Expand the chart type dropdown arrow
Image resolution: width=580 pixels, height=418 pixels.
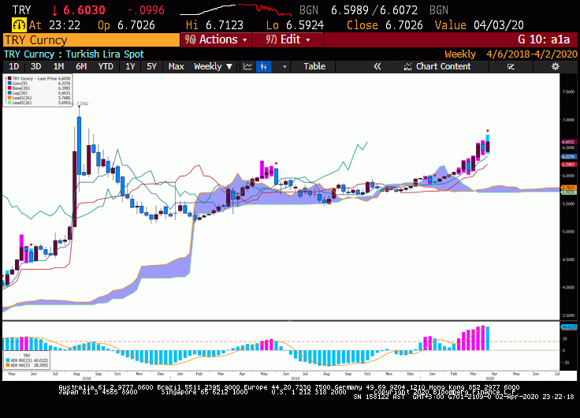tap(284, 66)
